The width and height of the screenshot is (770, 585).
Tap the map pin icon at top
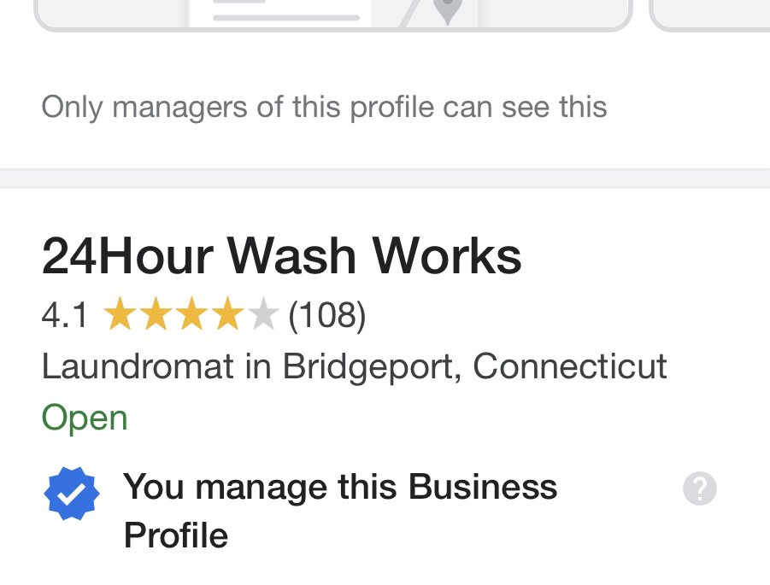(x=447, y=9)
